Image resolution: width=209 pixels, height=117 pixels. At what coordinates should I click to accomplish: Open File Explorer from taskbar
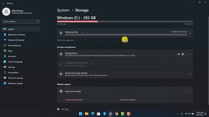coord(87,114)
